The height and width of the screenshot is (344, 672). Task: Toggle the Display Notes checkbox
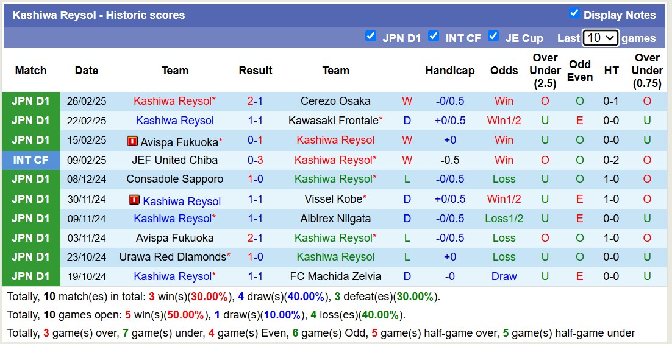[x=574, y=13]
